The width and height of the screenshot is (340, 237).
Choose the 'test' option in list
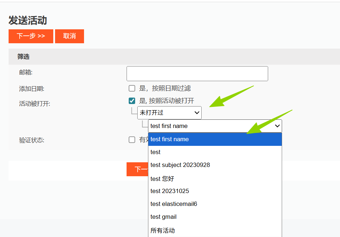click(215, 152)
